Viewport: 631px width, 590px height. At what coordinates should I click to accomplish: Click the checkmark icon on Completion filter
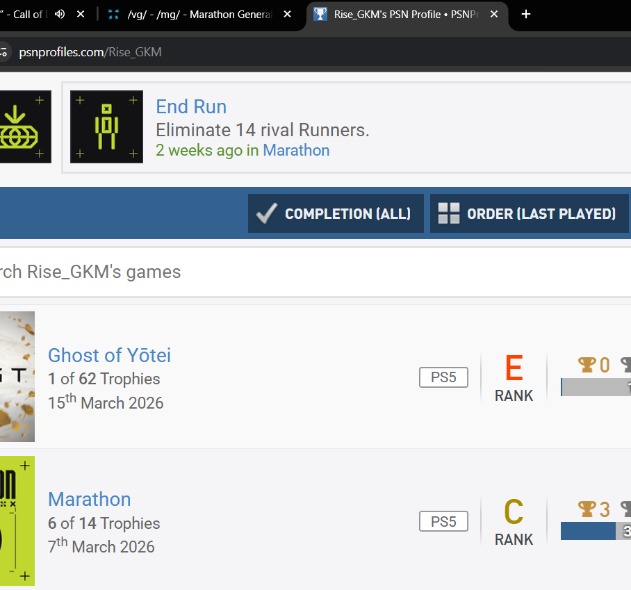[x=266, y=213]
